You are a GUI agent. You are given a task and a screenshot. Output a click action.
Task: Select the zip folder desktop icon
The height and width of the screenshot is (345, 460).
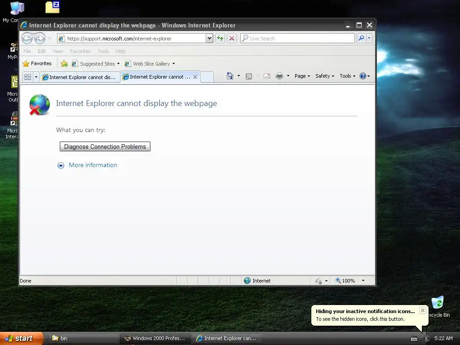pos(53,7)
